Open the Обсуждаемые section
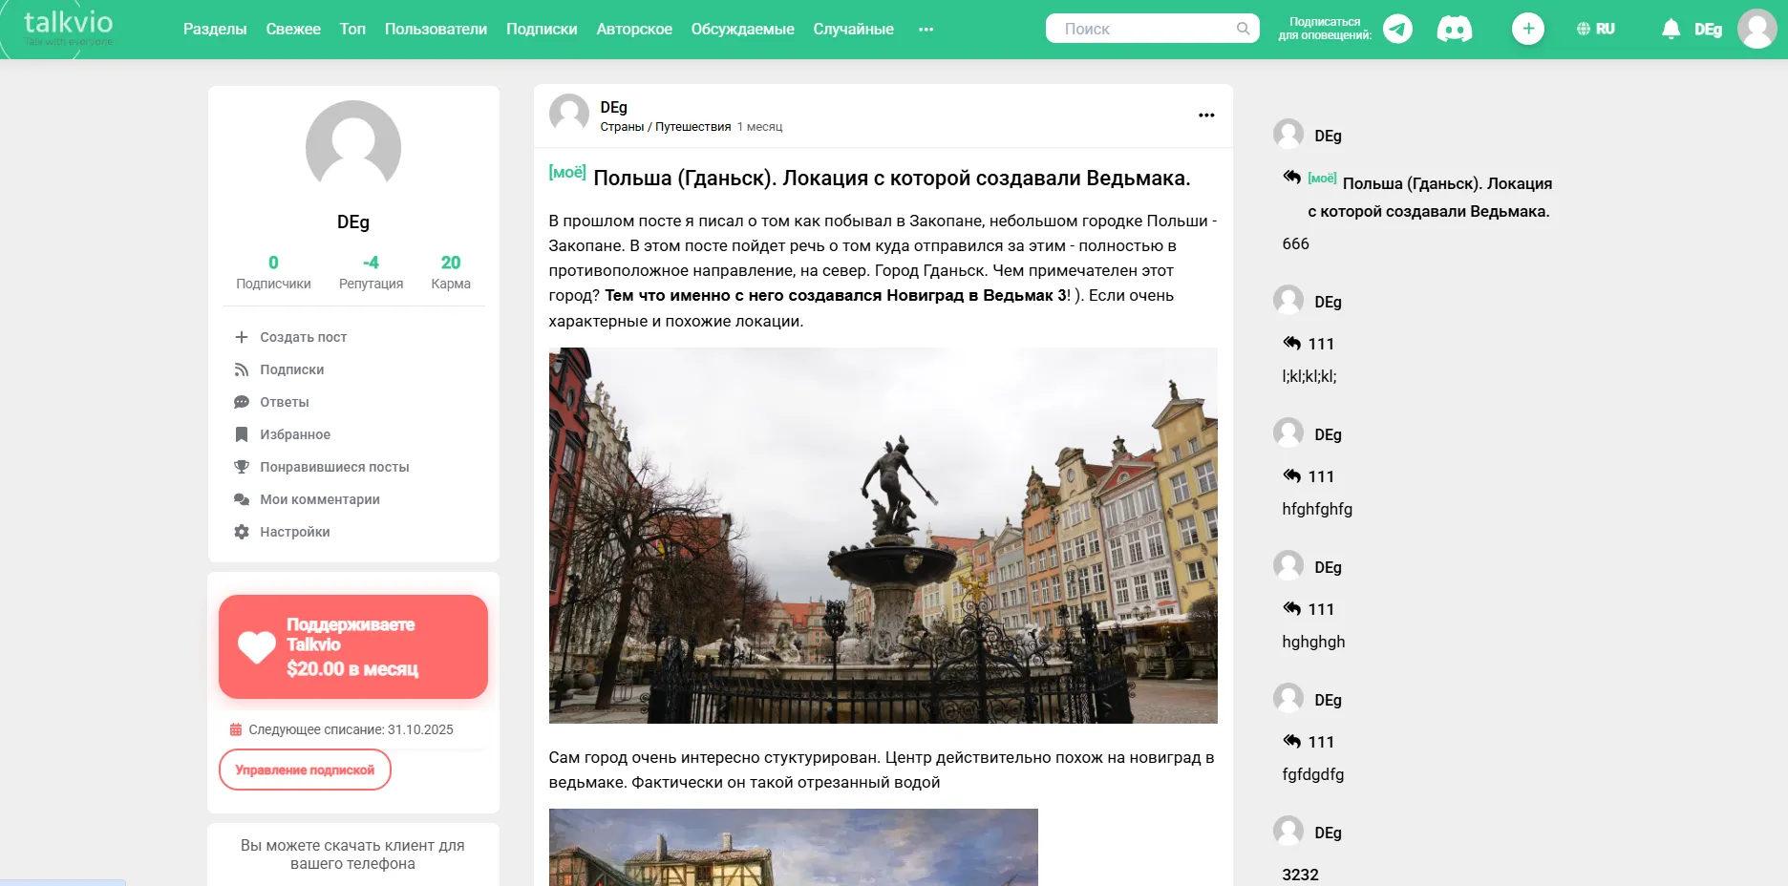Screen dimensions: 1788x886 pos(743,29)
